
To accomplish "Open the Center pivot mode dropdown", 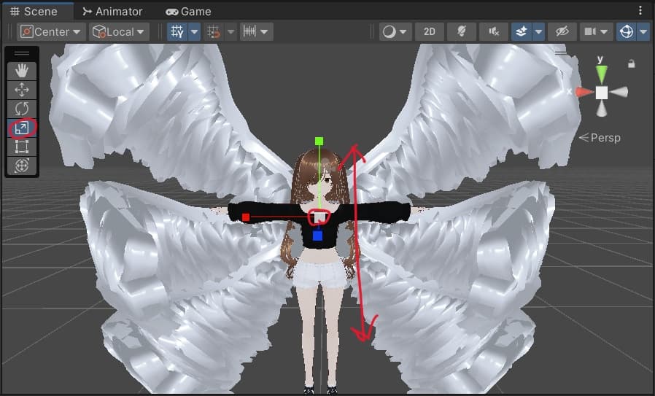I will 50,32.
